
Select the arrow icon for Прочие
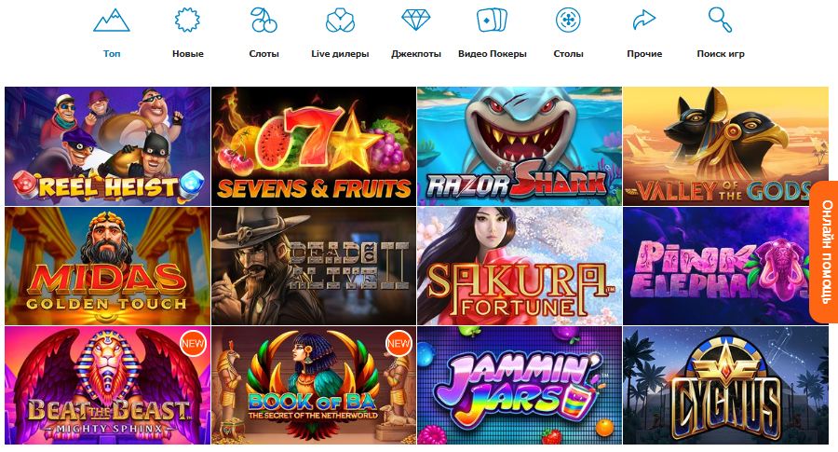tap(644, 21)
